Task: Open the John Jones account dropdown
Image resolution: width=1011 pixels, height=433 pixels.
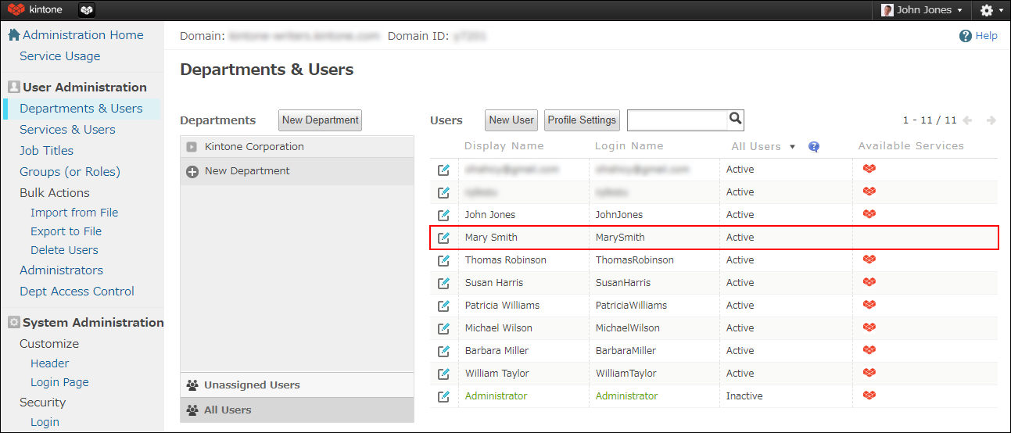Action: (922, 10)
